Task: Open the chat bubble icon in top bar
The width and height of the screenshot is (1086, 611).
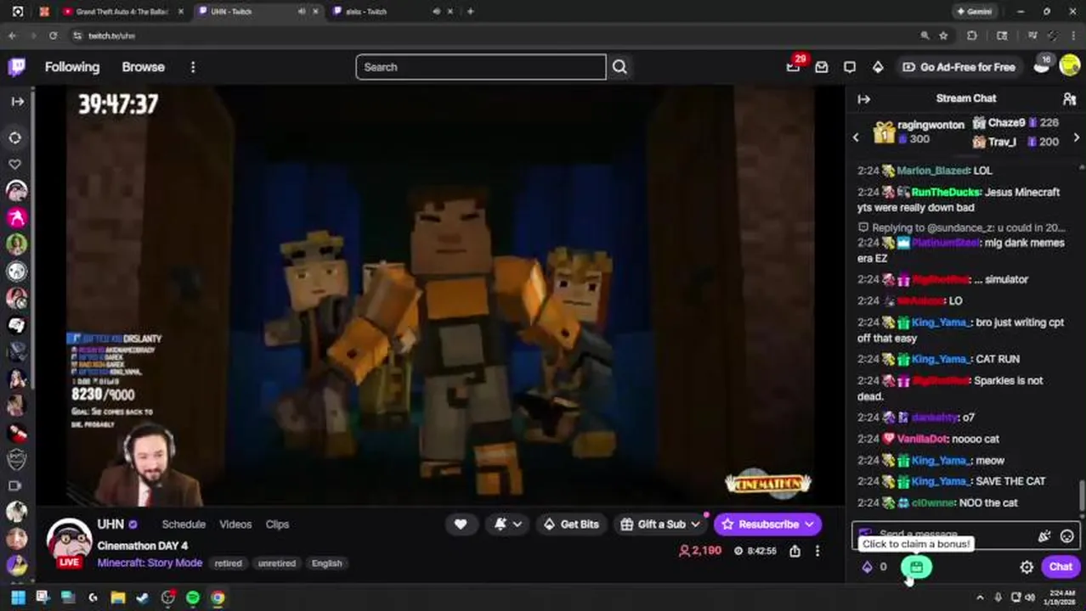Action: [850, 67]
